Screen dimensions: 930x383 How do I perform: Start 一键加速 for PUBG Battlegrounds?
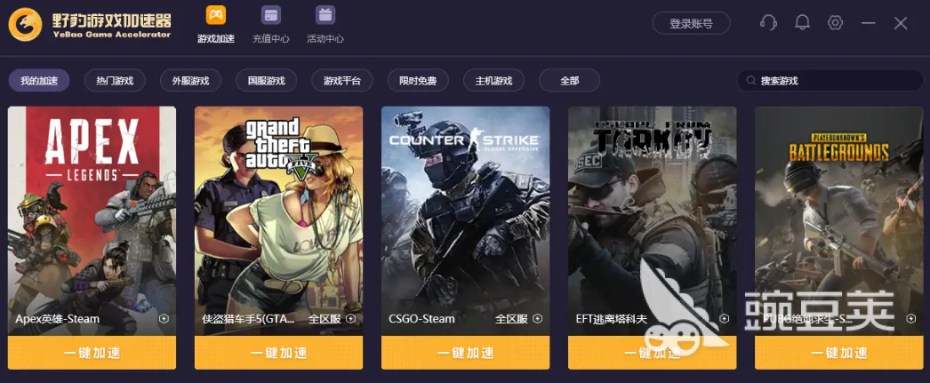(x=838, y=353)
